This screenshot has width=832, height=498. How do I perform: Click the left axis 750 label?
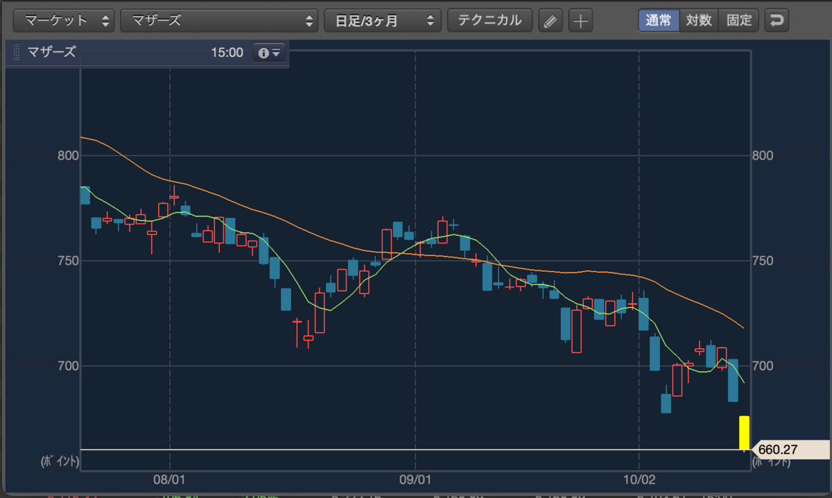(x=67, y=261)
